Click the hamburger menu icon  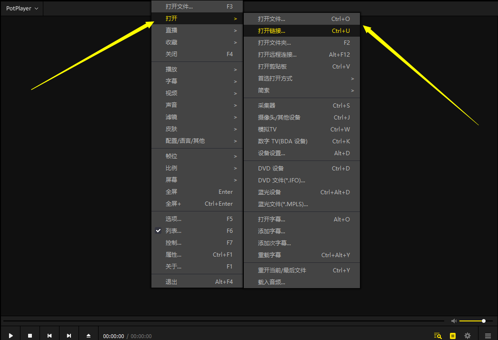tap(488, 336)
